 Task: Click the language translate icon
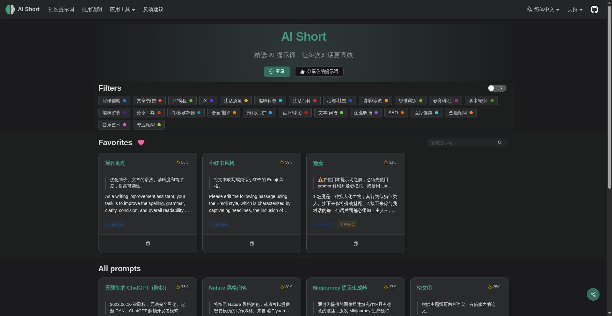tap(529, 9)
